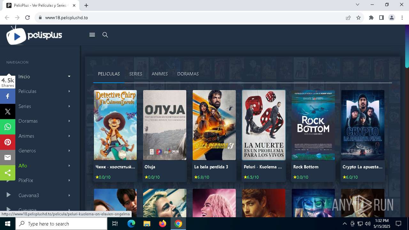Click the Rock Bottom title text
Viewport: 409px width, 230px height.
click(306, 167)
